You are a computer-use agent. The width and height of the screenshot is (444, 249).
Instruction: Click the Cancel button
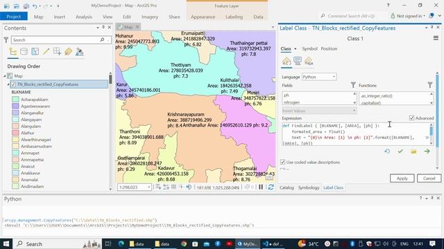click(429, 178)
